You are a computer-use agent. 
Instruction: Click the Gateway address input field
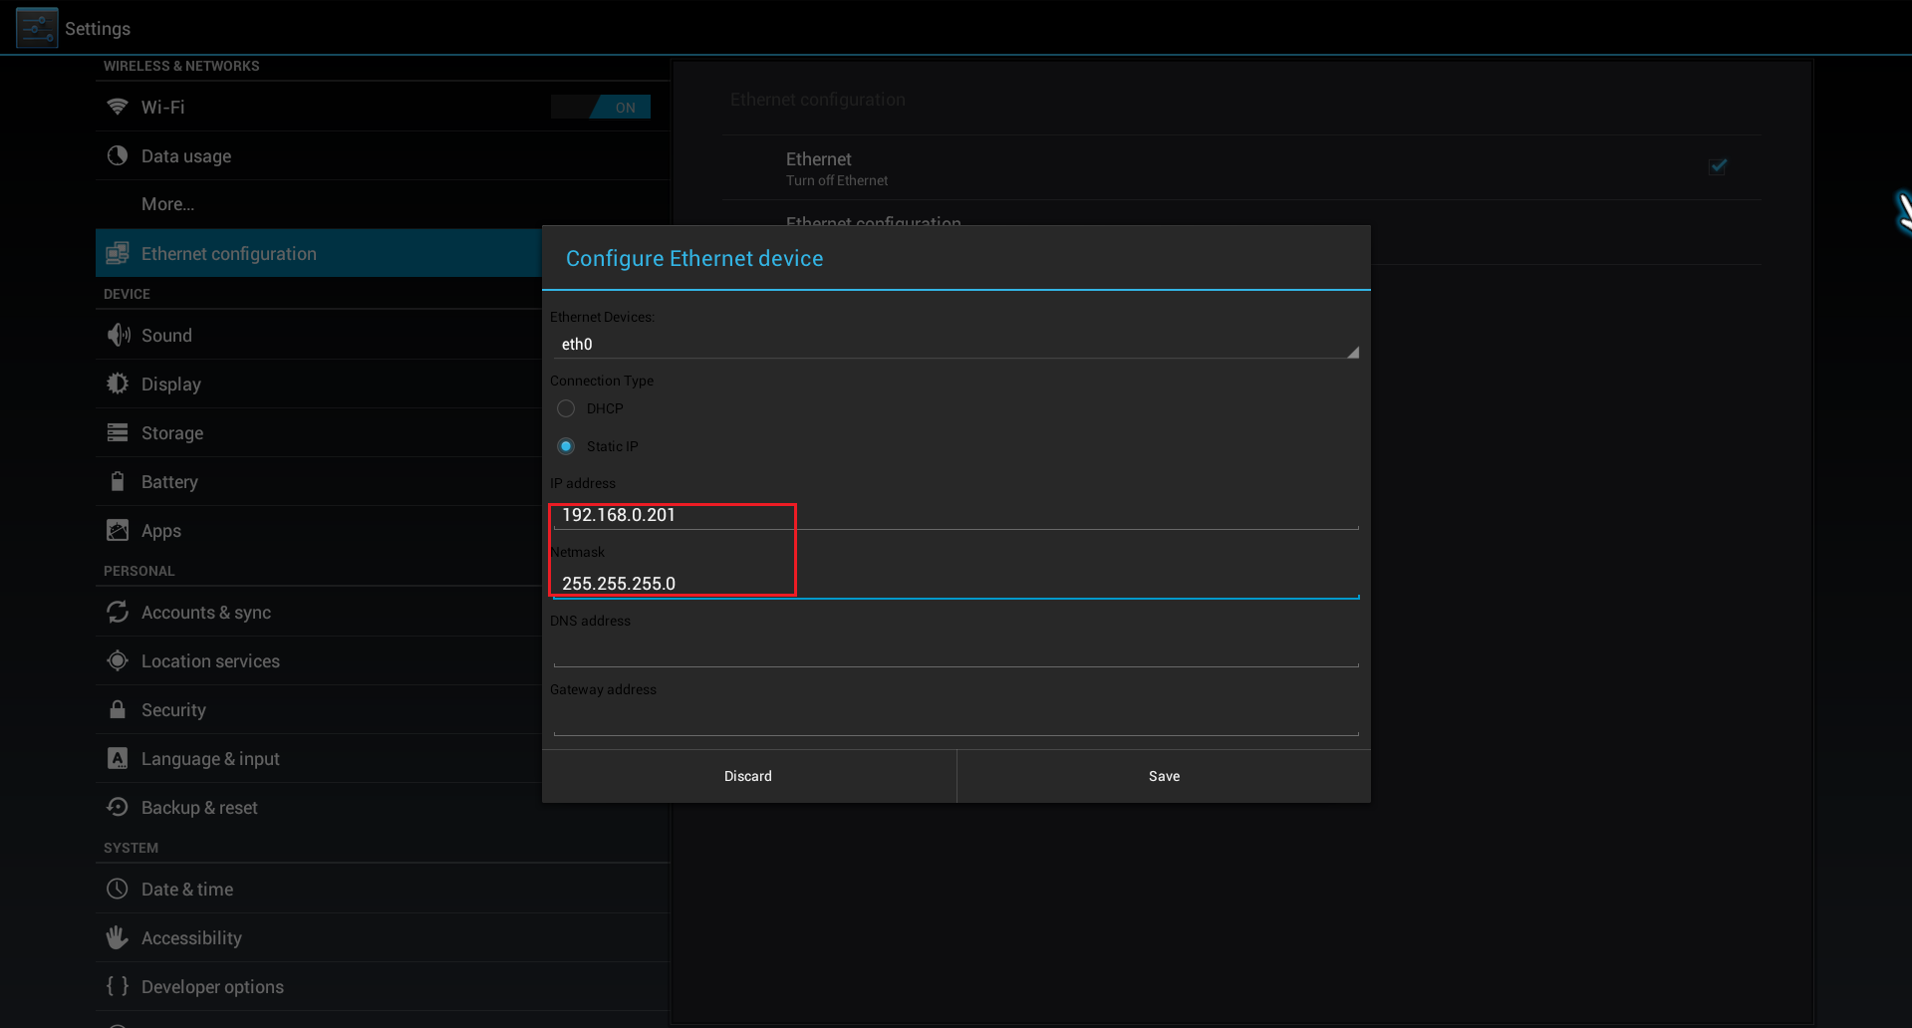[955, 719]
